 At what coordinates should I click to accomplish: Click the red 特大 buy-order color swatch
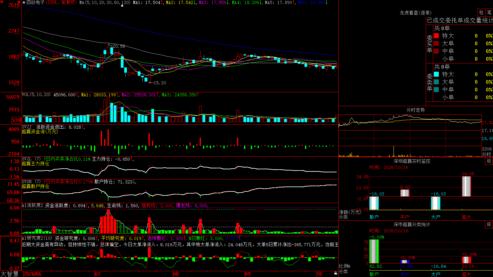(436, 36)
